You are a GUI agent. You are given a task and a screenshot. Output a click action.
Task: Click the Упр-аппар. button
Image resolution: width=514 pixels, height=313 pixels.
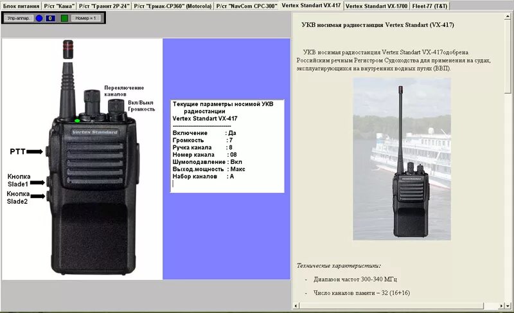pos(19,19)
